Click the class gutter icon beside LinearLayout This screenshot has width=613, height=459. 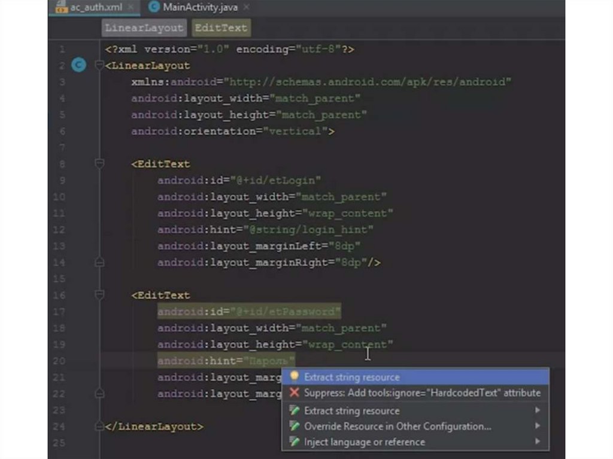(78, 65)
